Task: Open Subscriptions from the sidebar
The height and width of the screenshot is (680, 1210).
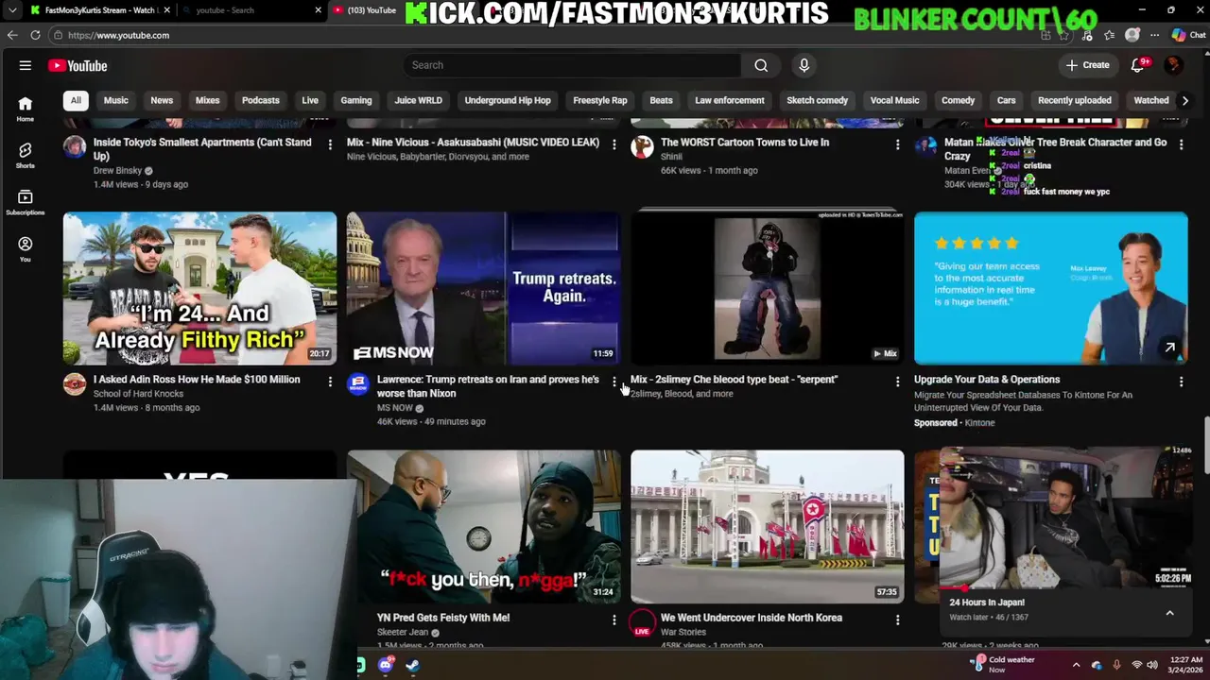Action: tap(26, 202)
